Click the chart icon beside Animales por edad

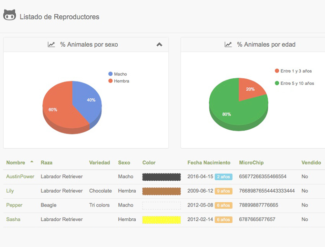pos(228,44)
